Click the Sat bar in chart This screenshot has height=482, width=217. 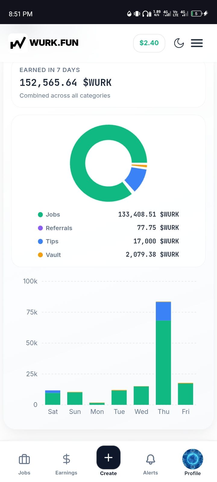[53, 398]
